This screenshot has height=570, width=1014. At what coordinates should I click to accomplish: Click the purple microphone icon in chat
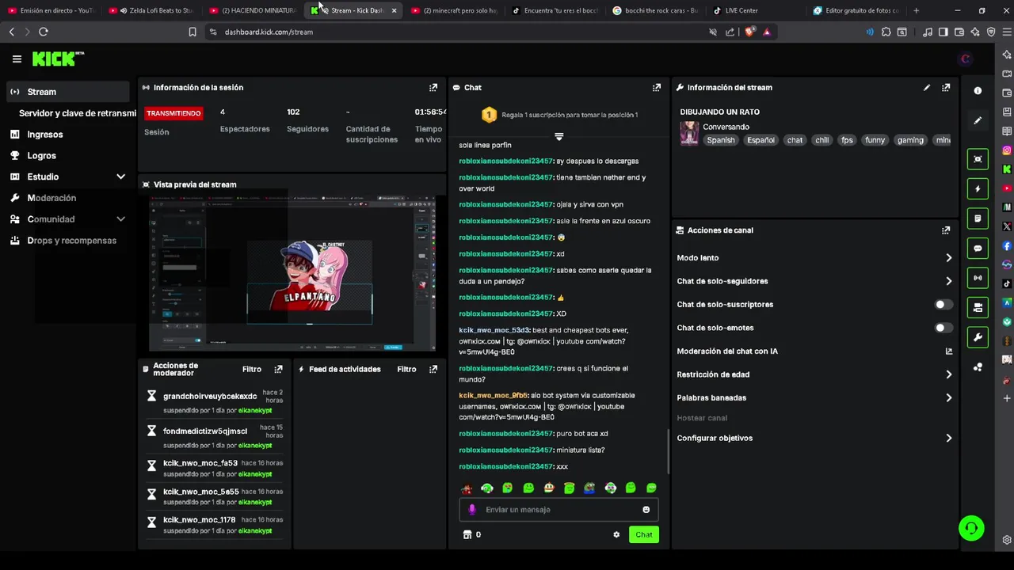click(472, 510)
